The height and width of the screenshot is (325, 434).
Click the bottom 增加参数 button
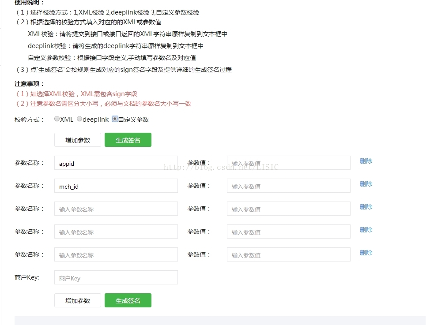(x=78, y=300)
